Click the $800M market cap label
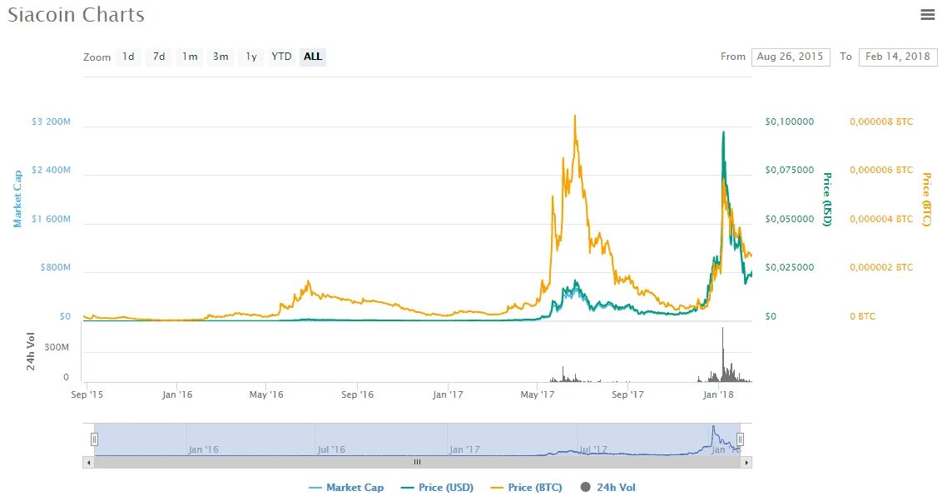 pos(55,268)
